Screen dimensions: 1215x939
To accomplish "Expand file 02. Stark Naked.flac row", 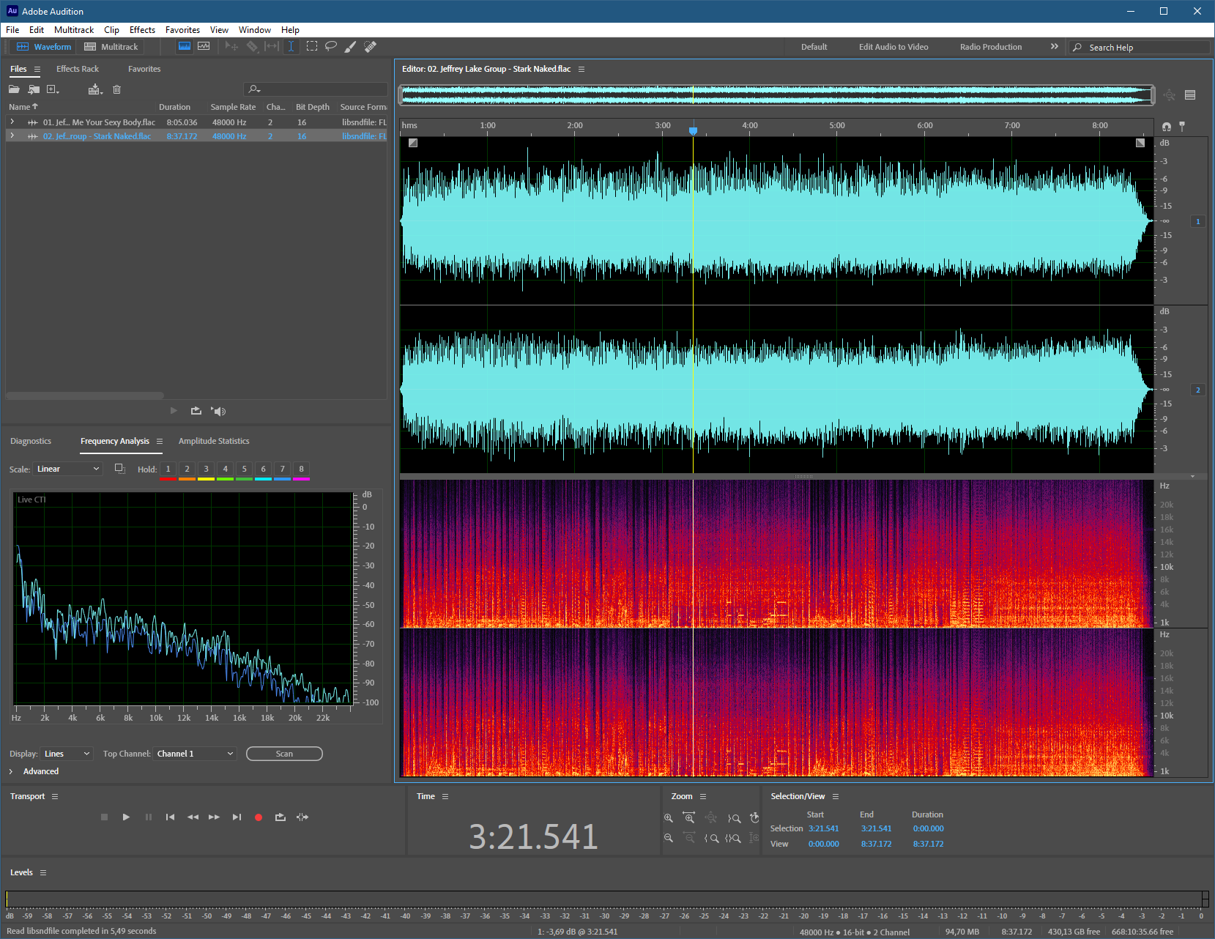I will click(12, 136).
